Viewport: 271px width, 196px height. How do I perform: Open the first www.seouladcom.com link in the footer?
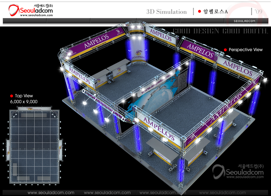pos(51,192)
